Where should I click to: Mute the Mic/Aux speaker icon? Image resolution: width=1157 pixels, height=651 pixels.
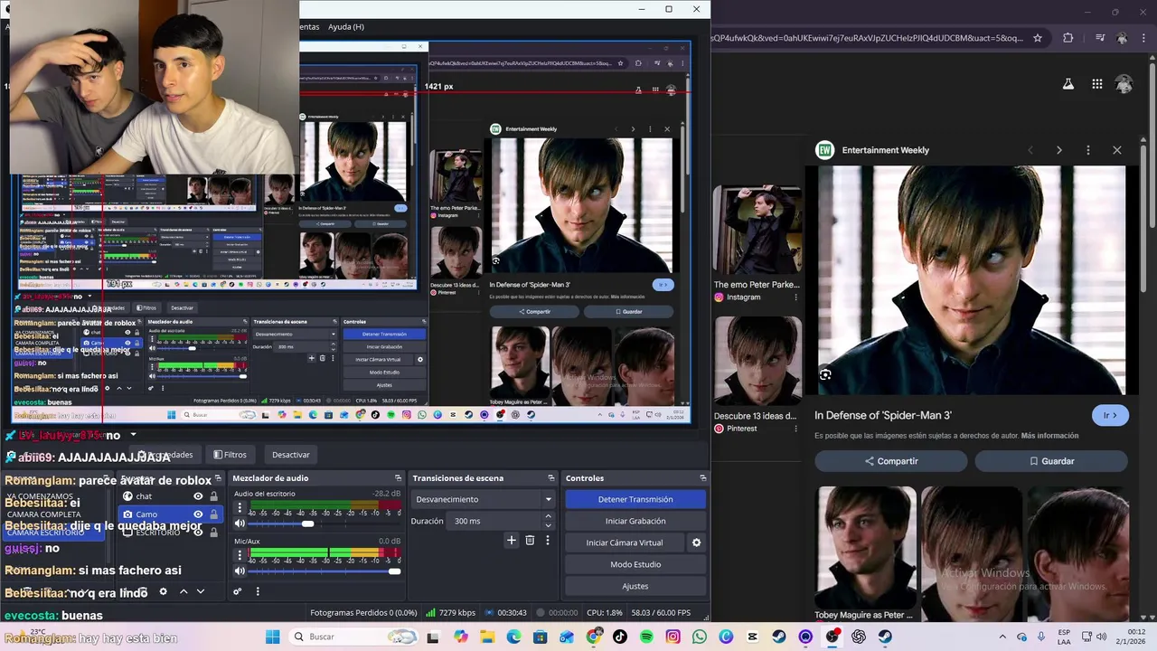tap(240, 571)
